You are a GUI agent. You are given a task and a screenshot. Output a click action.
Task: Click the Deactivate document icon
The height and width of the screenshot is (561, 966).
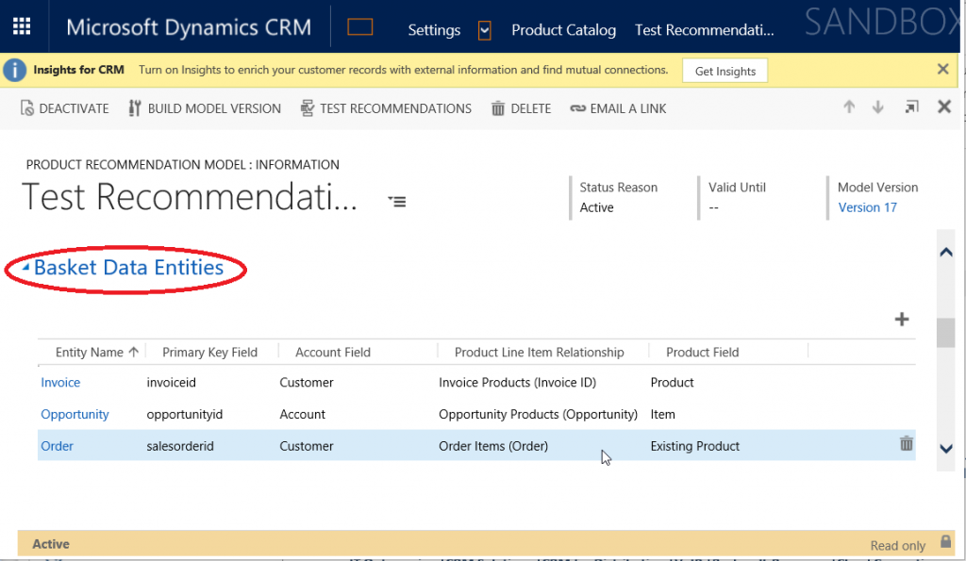point(27,107)
